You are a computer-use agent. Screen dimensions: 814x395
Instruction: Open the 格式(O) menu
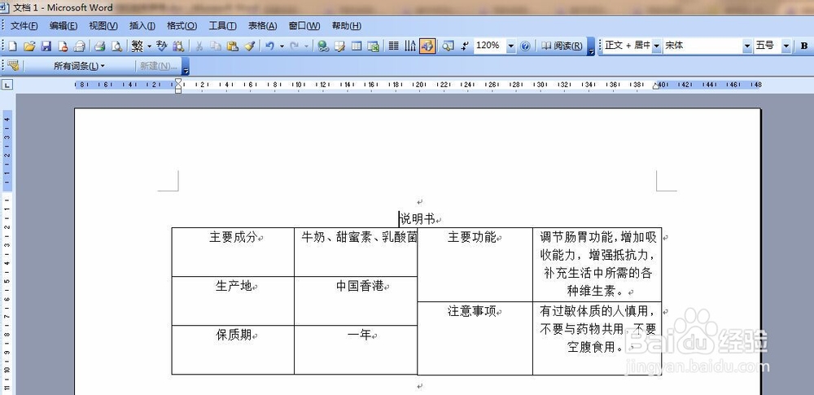point(182,26)
